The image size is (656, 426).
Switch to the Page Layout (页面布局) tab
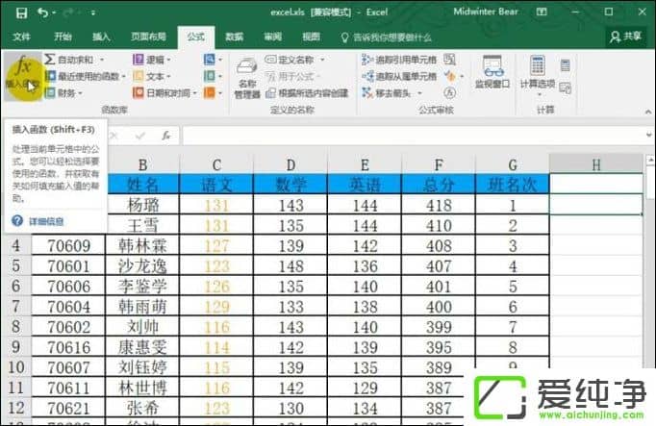click(x=148, y=37)
